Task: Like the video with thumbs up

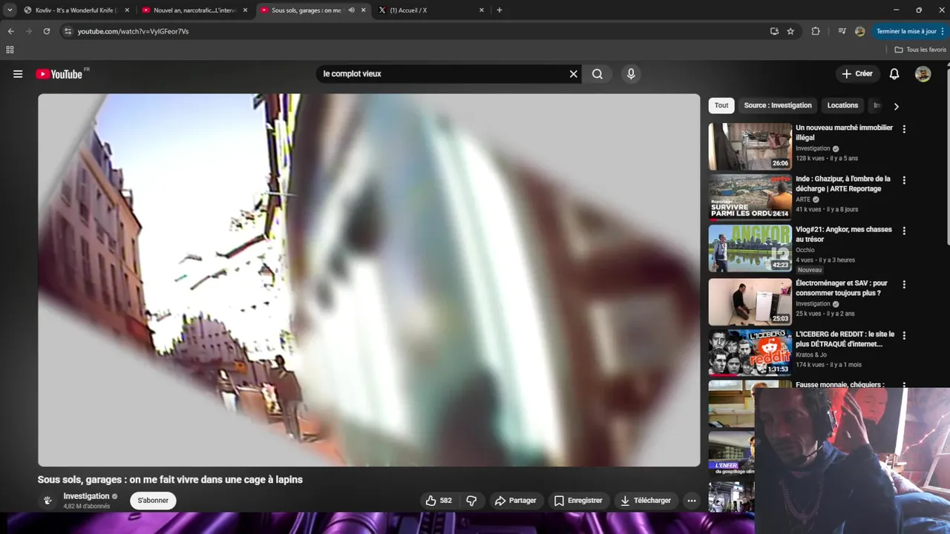Action: pyautogui.click(x=439, y=501)
